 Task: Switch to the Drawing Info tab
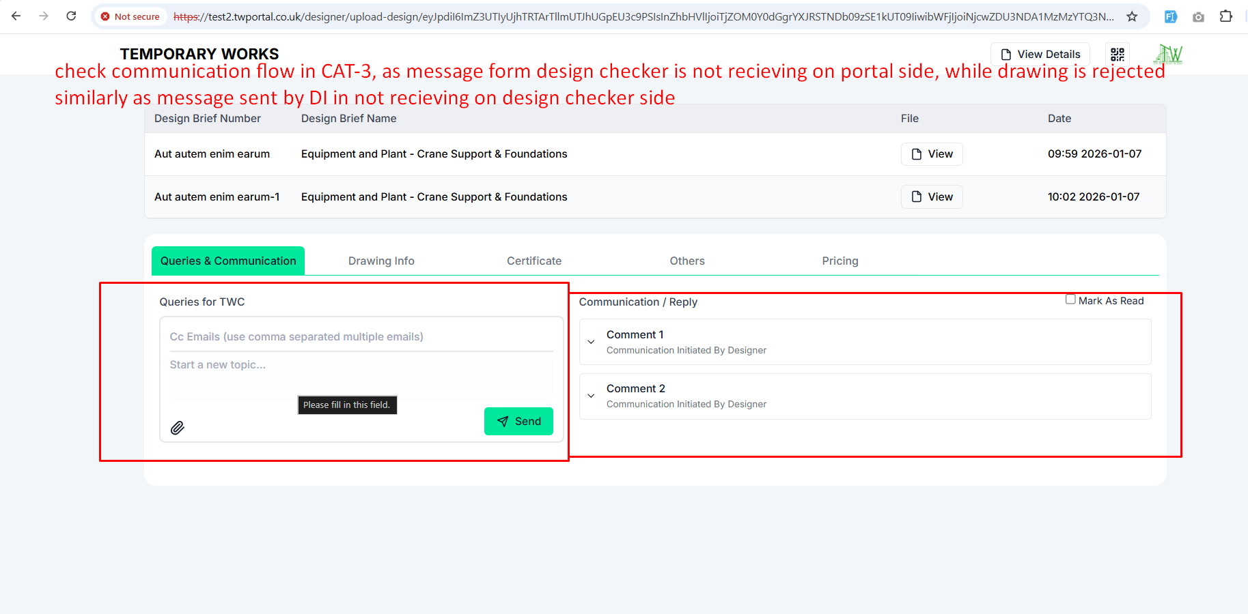pyautogui.click(x=381, y=261)
